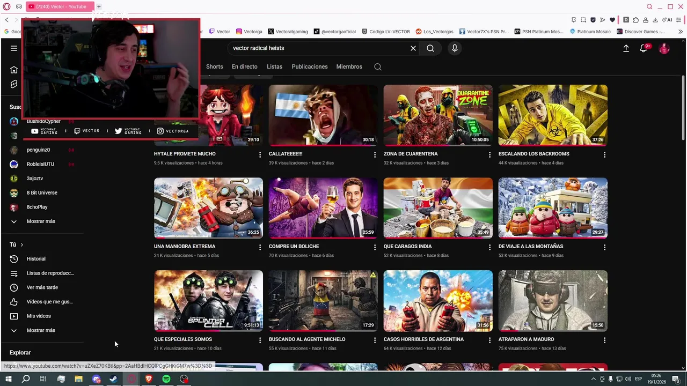Open options for ESCALANDO LOS BACKROOMS video

click(x=604, y=154)
